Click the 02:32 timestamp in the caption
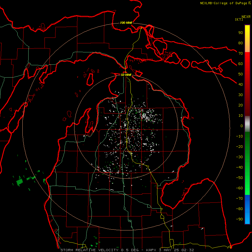252x252 pixels. coord(188,250)
